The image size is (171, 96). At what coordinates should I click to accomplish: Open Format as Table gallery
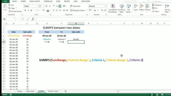[122, 8]
